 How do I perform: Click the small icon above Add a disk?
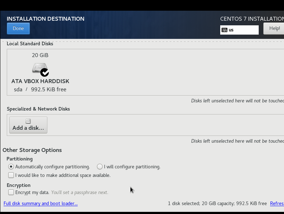pos(28,121)
